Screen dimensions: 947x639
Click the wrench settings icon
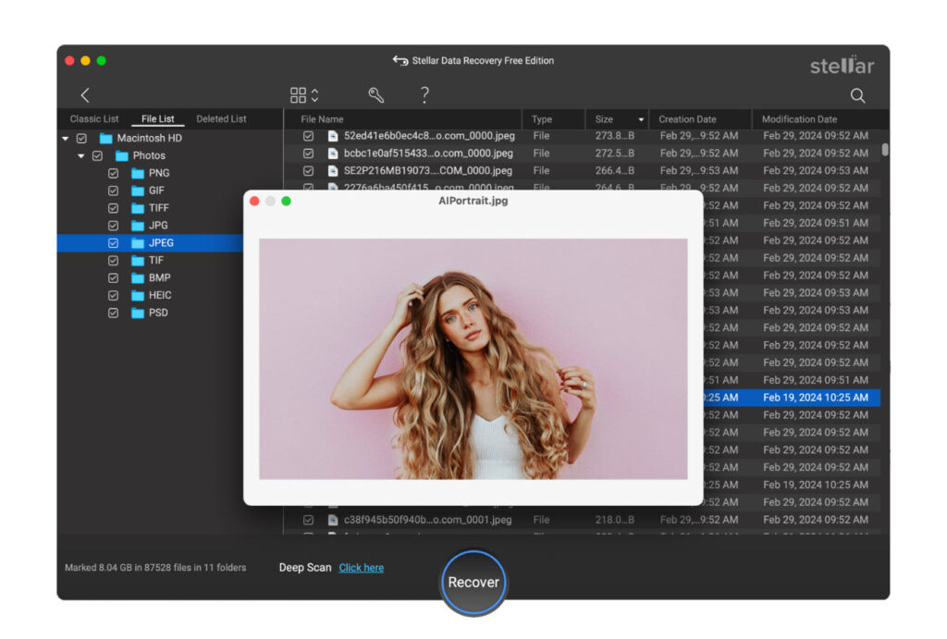pos(375,95)
